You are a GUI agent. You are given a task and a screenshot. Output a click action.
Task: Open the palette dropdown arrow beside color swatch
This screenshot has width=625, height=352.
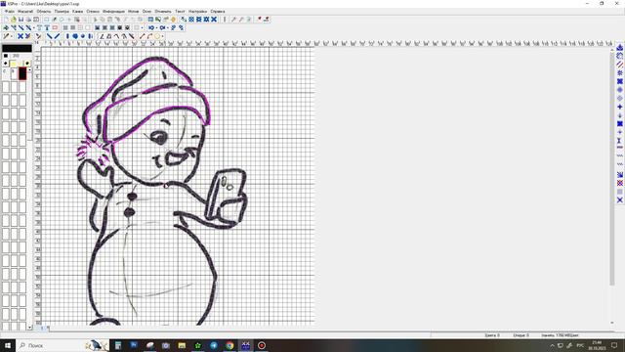coord(29,70)
